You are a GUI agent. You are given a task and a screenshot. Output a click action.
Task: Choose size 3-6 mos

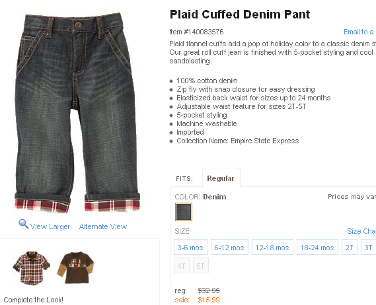(x=190, y=247)
